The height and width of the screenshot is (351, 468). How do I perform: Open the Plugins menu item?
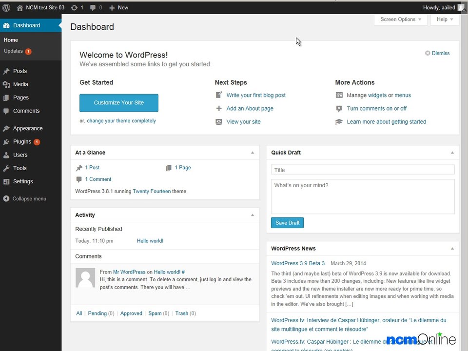22,141
